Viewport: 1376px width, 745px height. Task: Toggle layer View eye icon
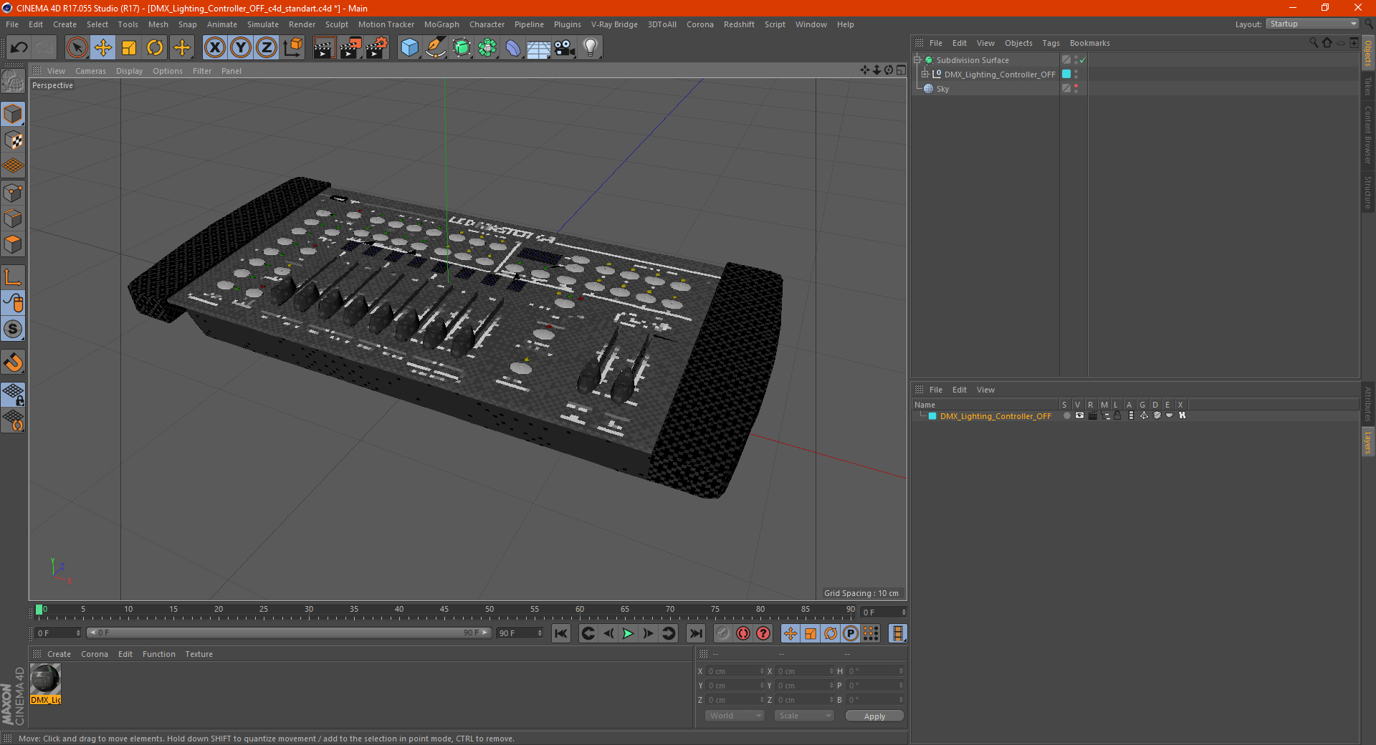pyautogui.click(x=1079, y=415)
